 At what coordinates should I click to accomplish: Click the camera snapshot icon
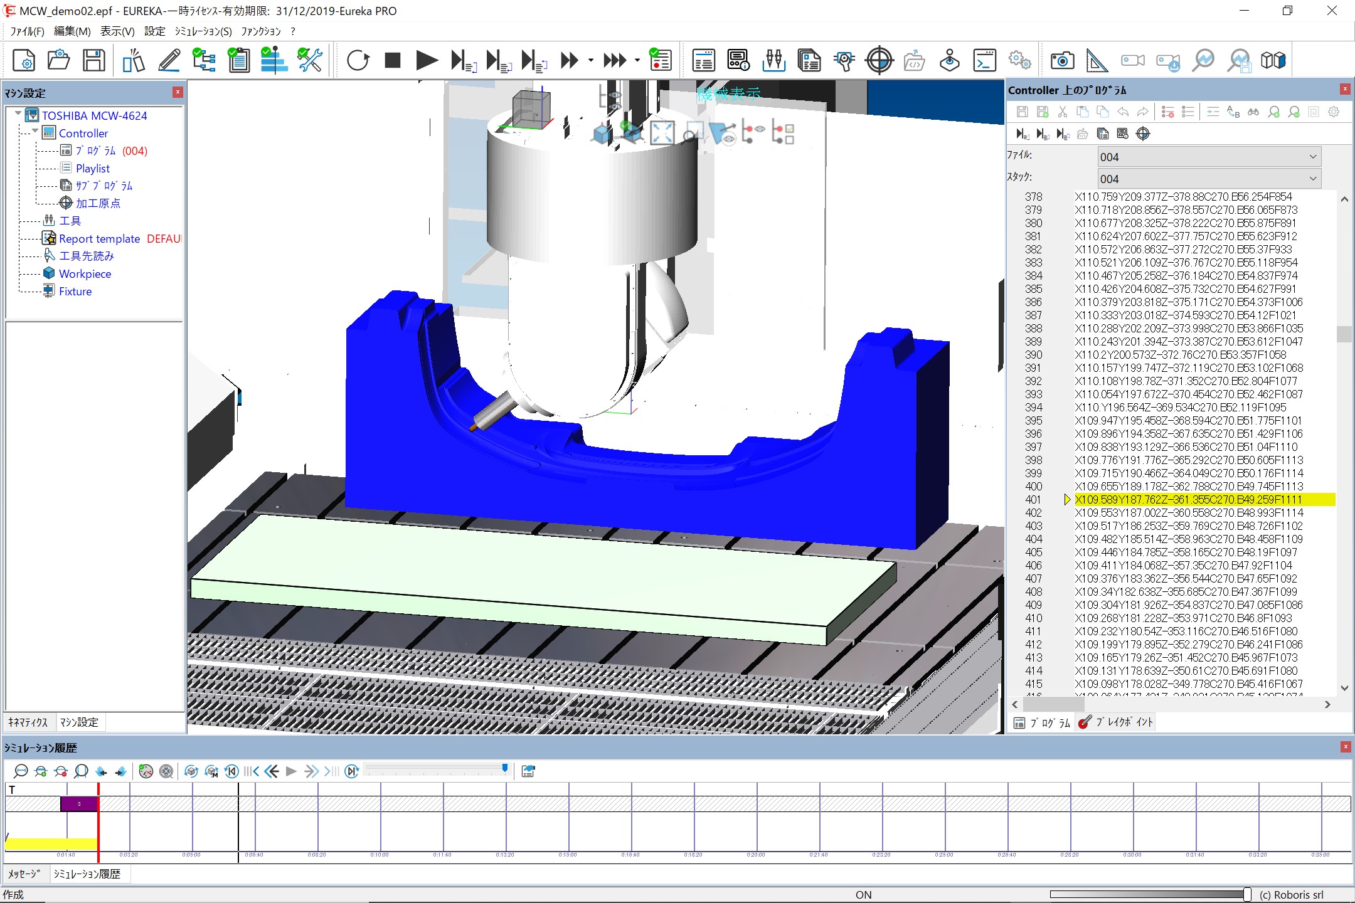point(1062,61)
